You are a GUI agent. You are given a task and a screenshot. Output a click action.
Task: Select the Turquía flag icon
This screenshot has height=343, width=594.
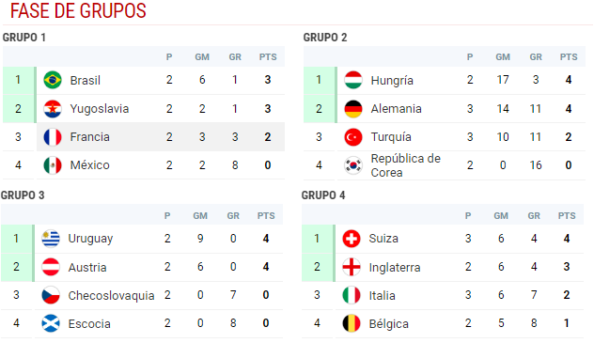[x=353, y=136]
